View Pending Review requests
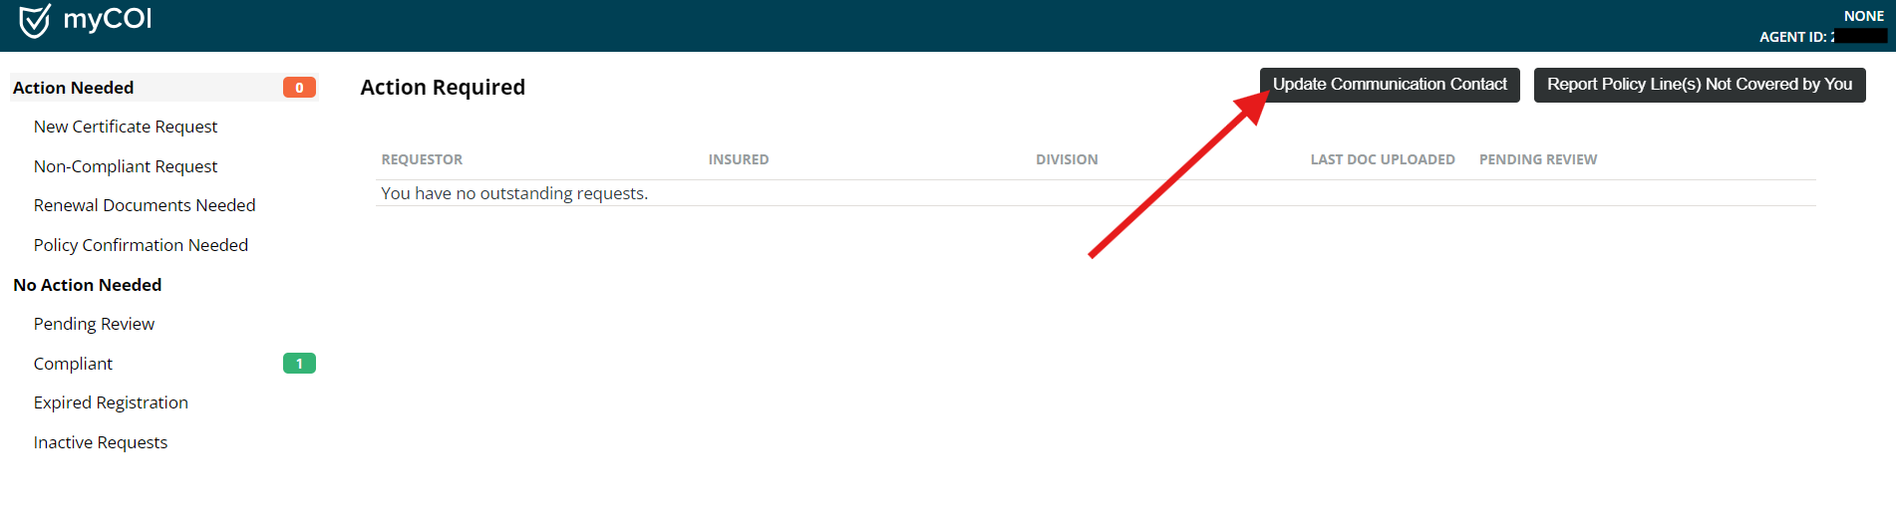Viewport: 1896px width, 531px height. (x=94, y=324)
